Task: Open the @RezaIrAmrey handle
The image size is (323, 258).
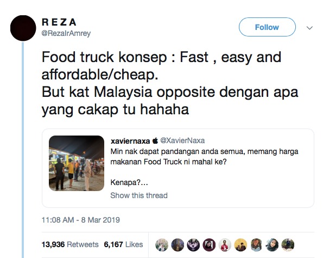Action: tap(66, 33)
